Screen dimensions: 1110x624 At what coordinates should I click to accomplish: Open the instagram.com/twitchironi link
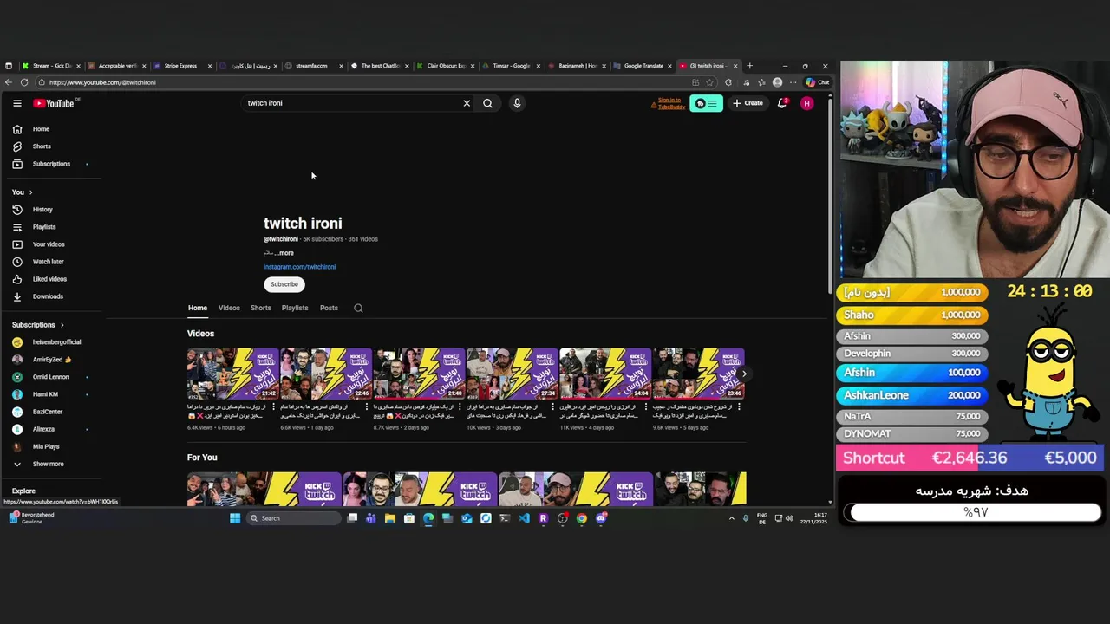pos(299,267)
